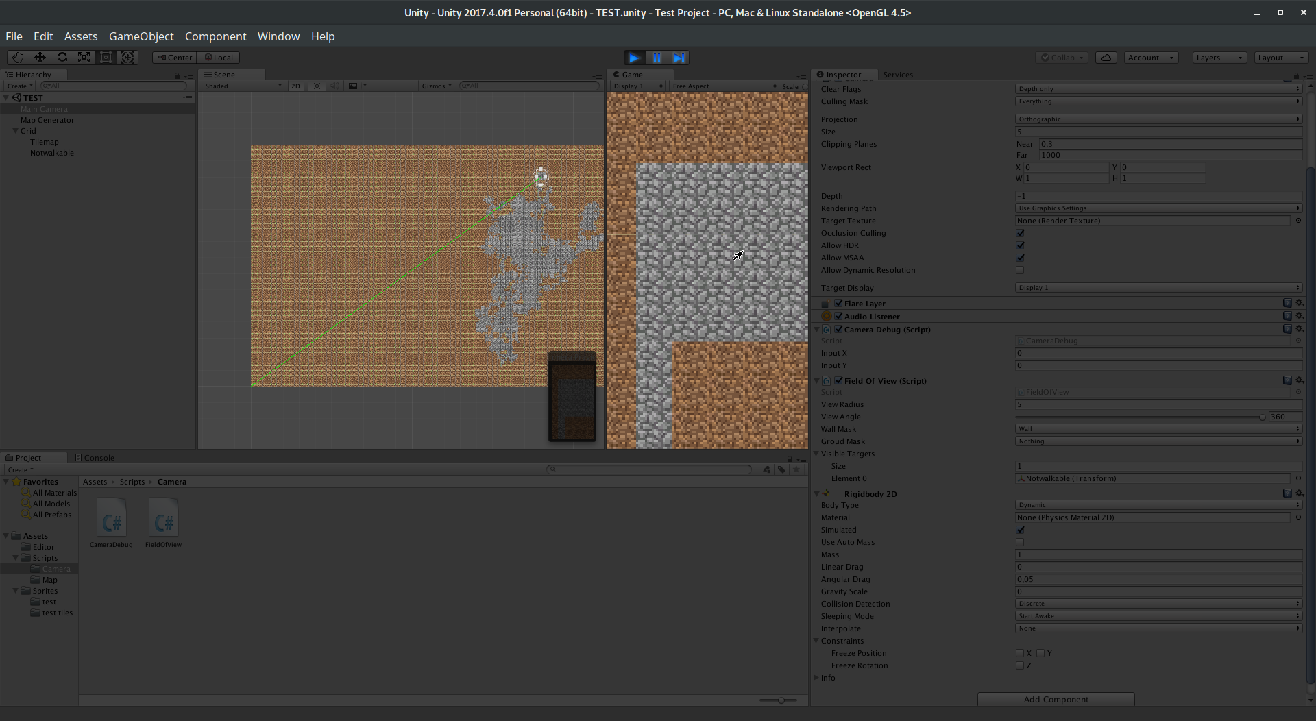The height and width of the screenshot is (721, 1316).
Task: Select FieldOfView script asset
Action: [163, 523]
